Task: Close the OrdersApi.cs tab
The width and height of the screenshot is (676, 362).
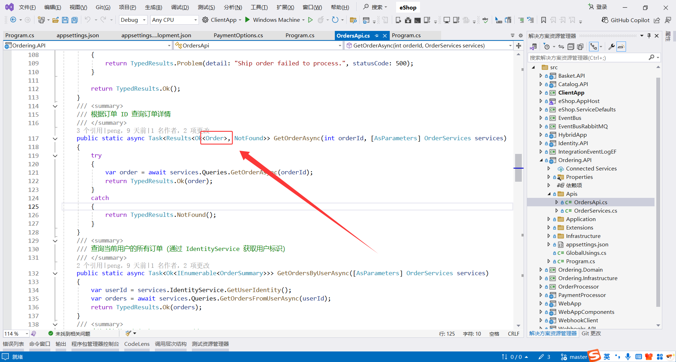Action: click(x=385, y=35)
